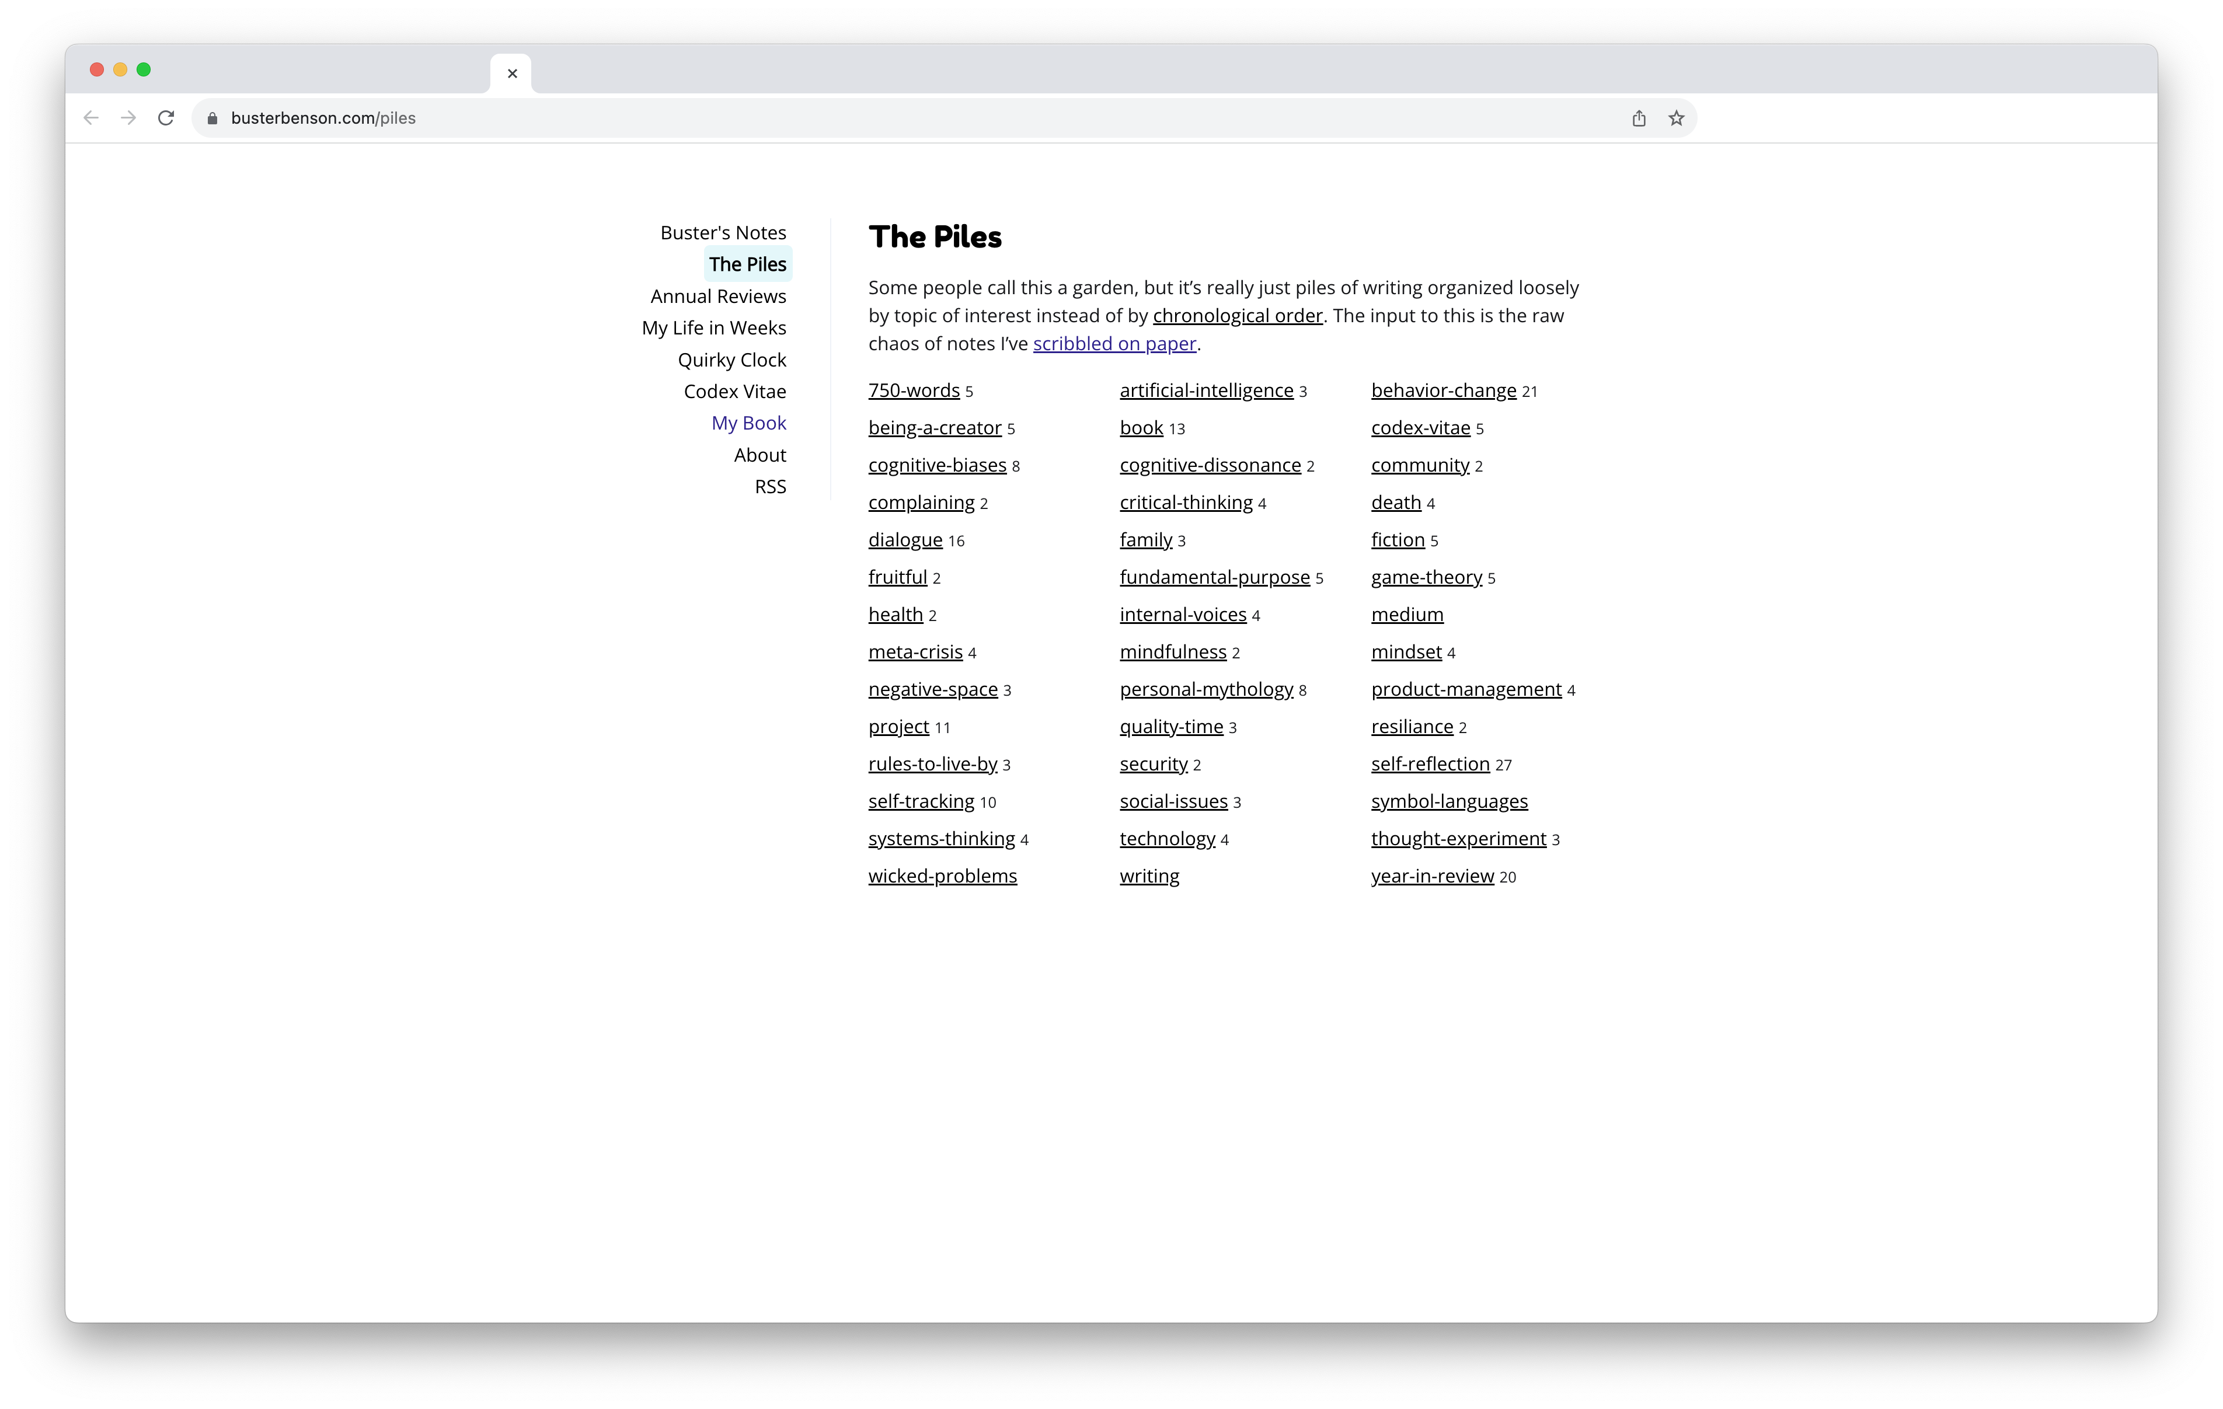Screen dimensions: 2223x1409
Task: Click the address bar URL field
Action: 831,118
